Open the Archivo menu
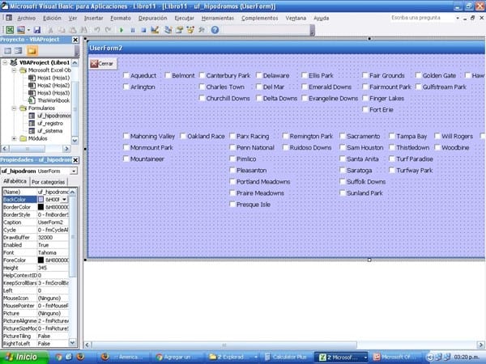 tap(26, 19)
